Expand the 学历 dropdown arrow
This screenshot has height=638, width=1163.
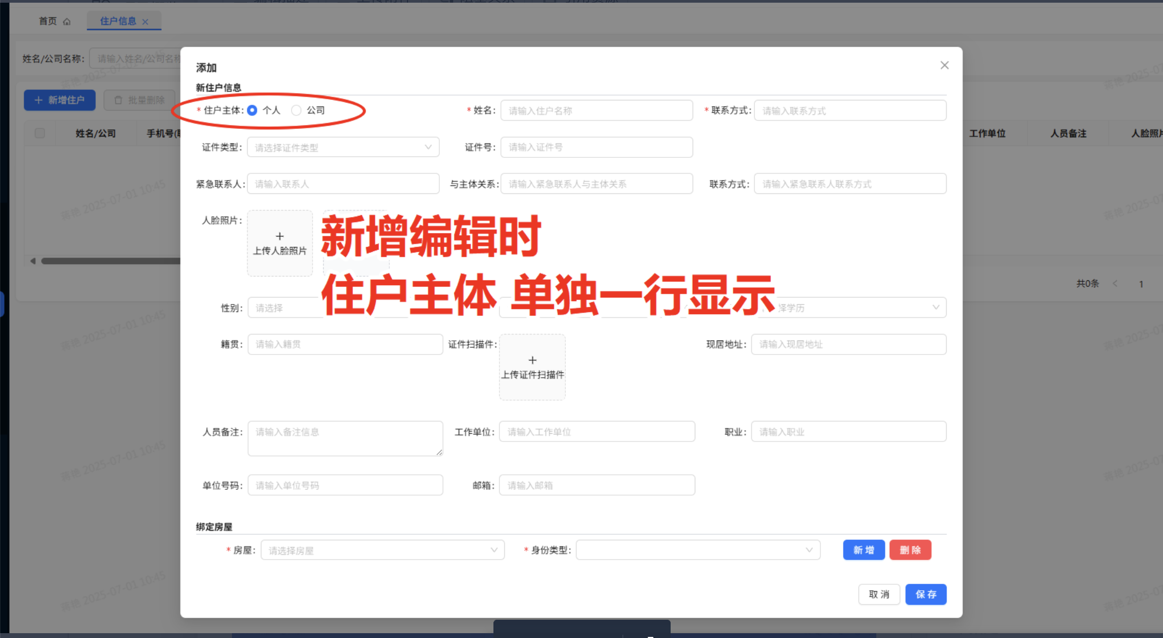936,307
